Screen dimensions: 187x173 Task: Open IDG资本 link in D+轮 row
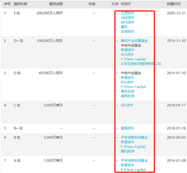pyautogui.click(x=127, y=54)
